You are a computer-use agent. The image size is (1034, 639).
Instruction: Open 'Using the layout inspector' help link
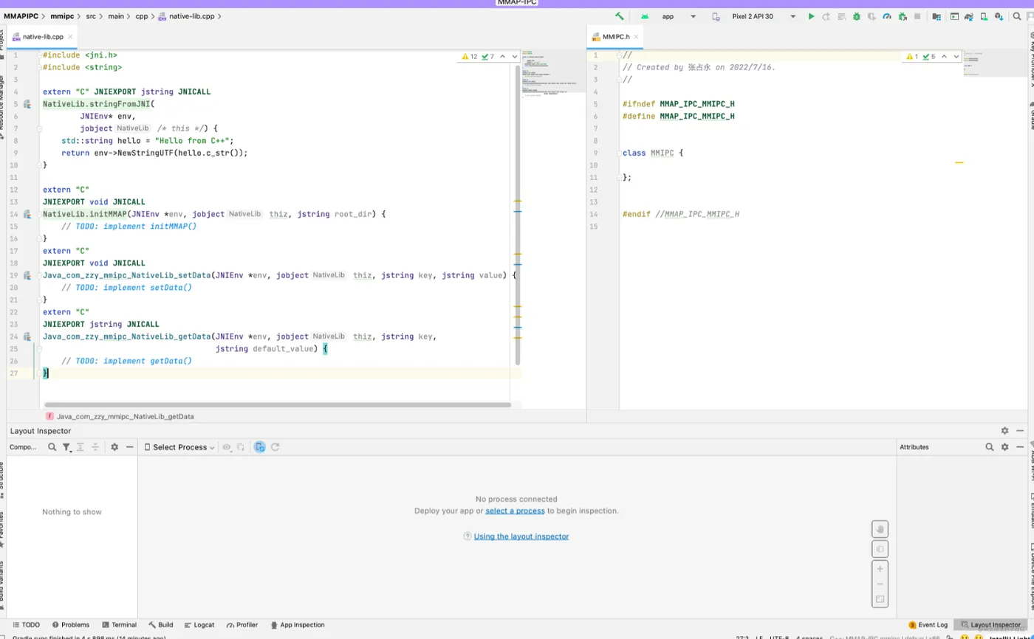click(521, 536)
